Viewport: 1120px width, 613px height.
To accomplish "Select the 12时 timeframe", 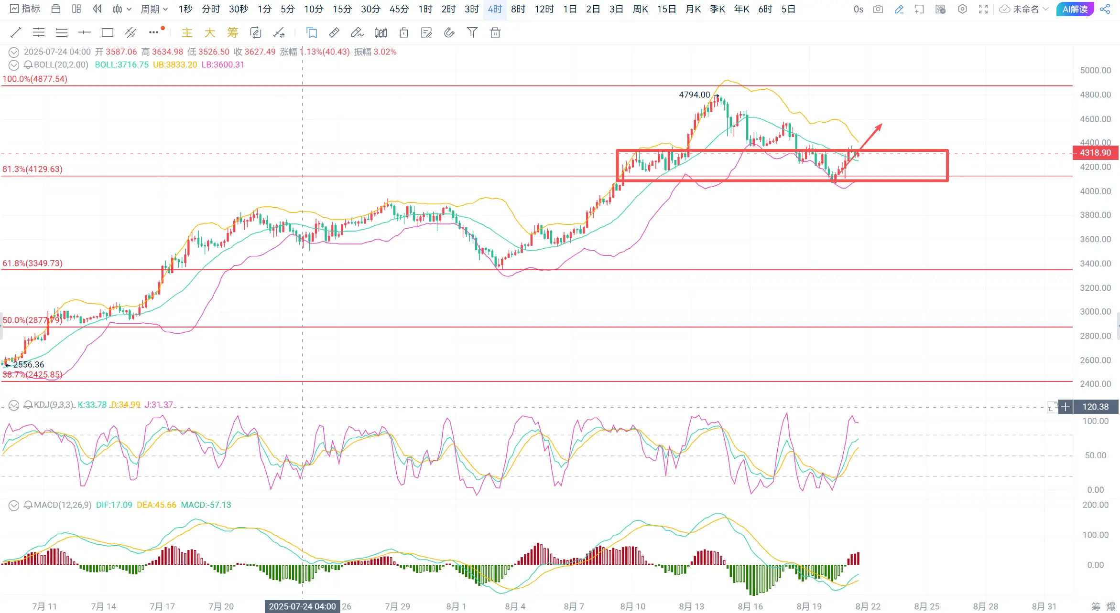I will pyautogui.click(x=544, y=9).
